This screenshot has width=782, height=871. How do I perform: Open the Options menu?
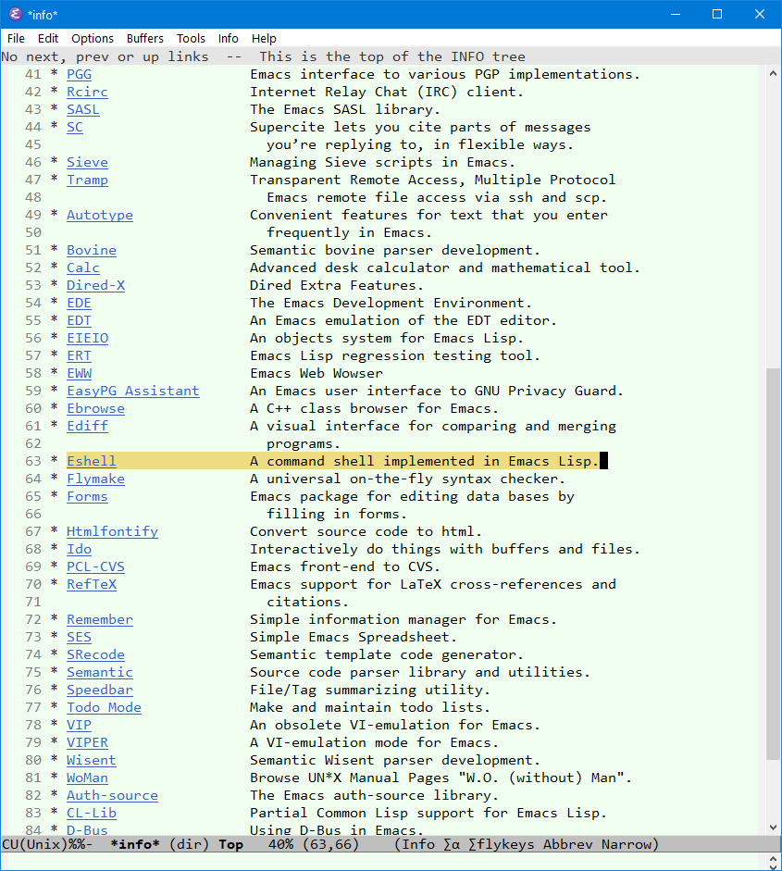[92, 38]
